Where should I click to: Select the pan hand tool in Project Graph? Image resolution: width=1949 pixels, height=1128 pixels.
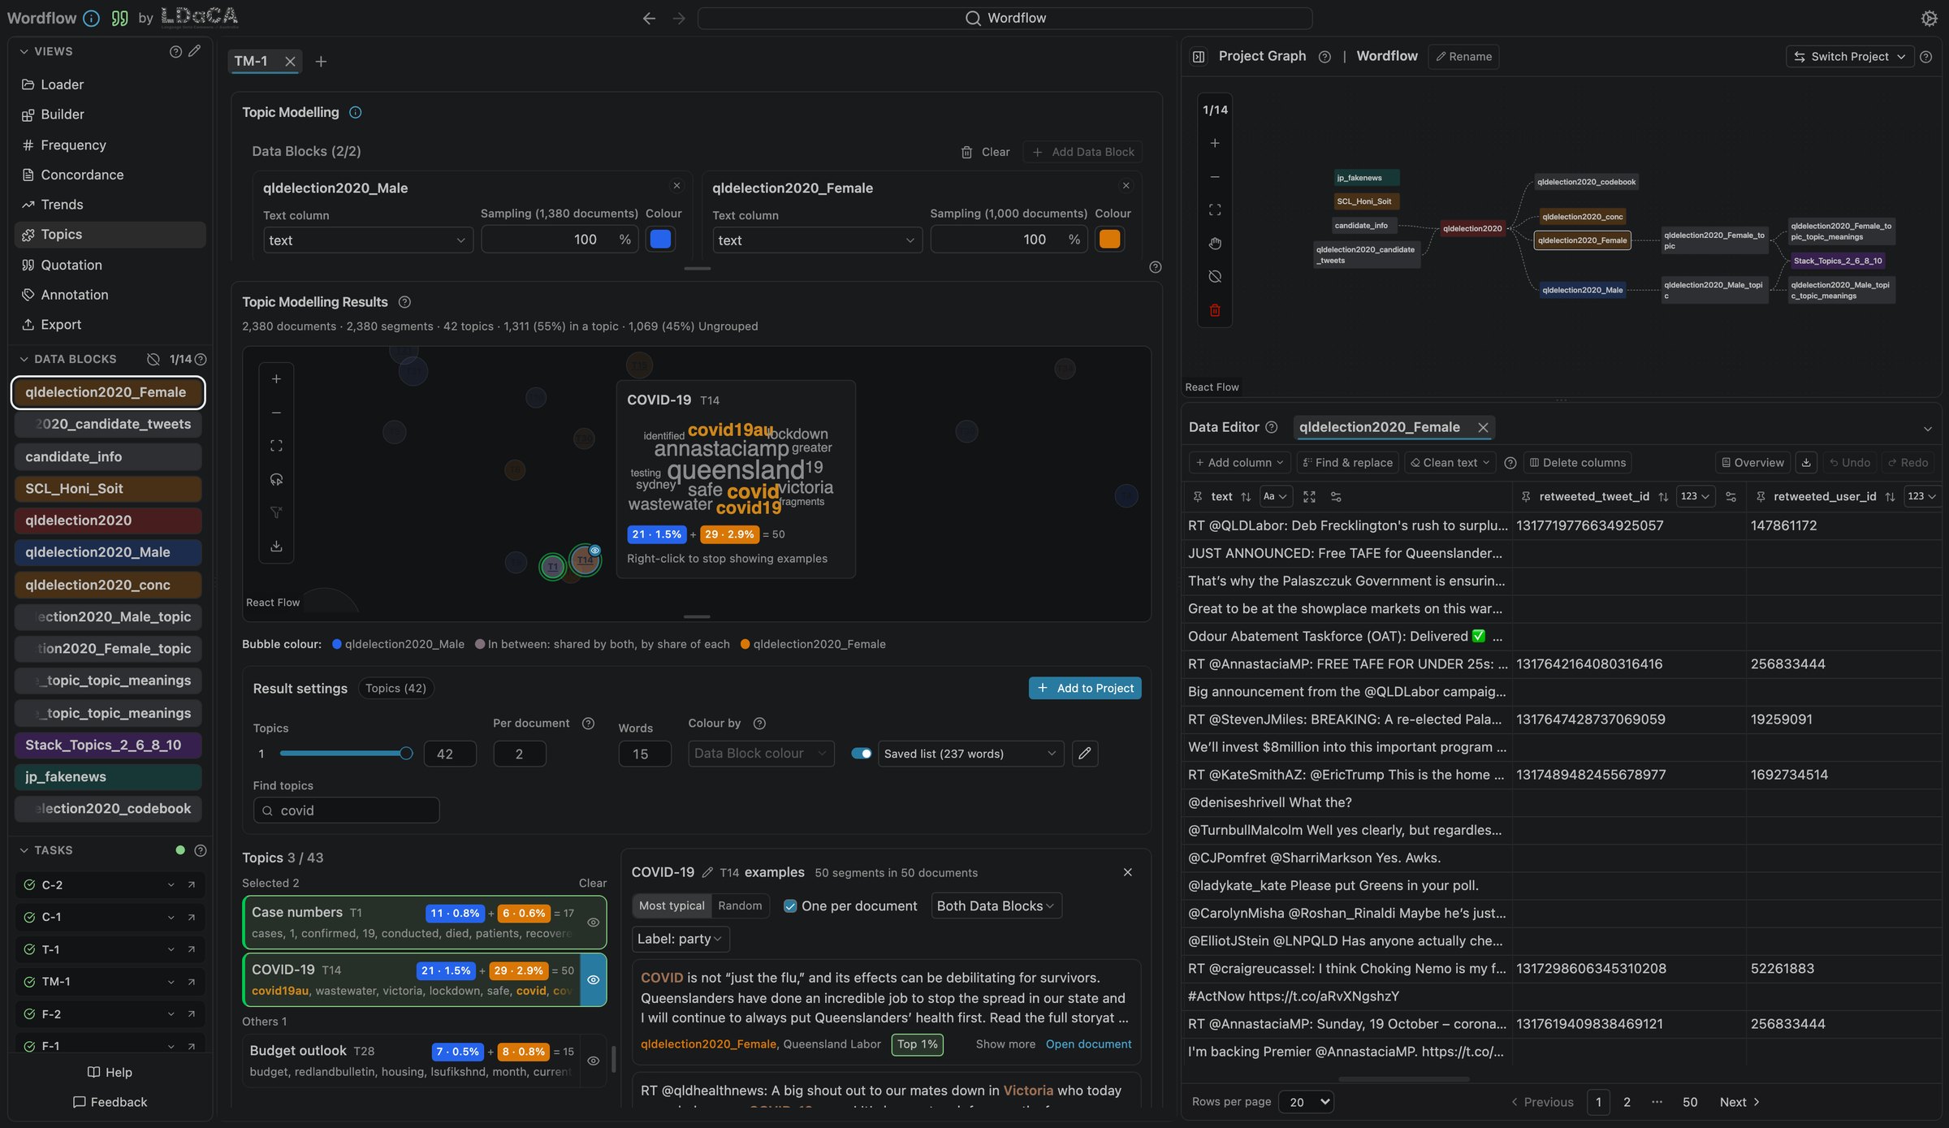pyautogui.click(x=1215, y=244)
